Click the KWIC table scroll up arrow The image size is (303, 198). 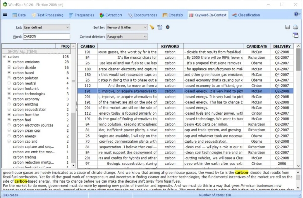click(298, 46)
